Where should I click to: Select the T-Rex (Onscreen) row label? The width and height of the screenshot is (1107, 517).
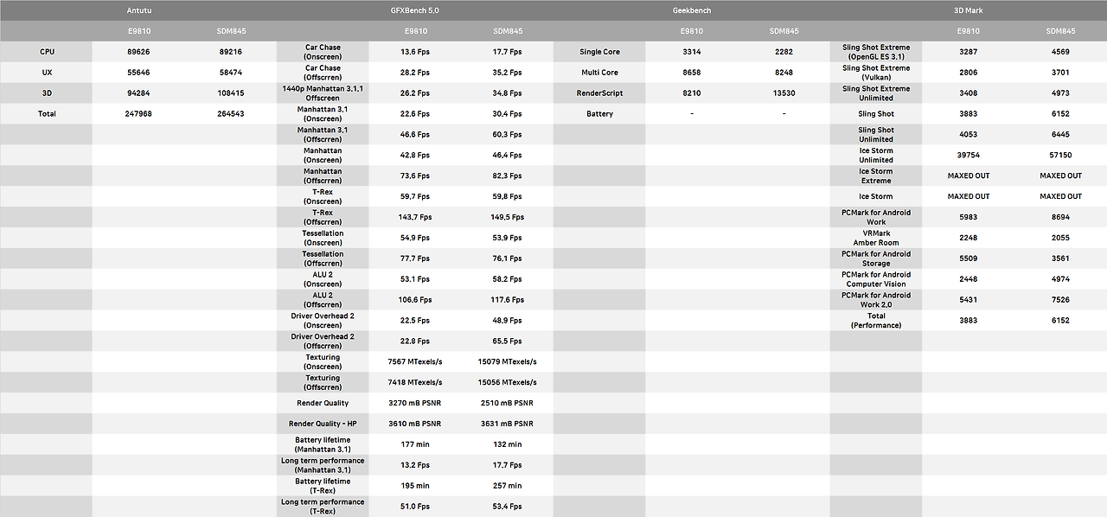tap(323, 196)
